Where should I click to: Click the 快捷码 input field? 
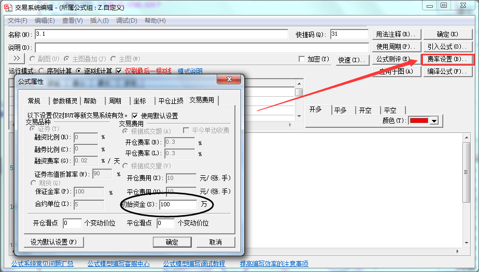tap(349, 34)
